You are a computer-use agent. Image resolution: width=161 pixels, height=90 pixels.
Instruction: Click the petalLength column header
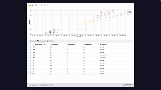point(72,44)
